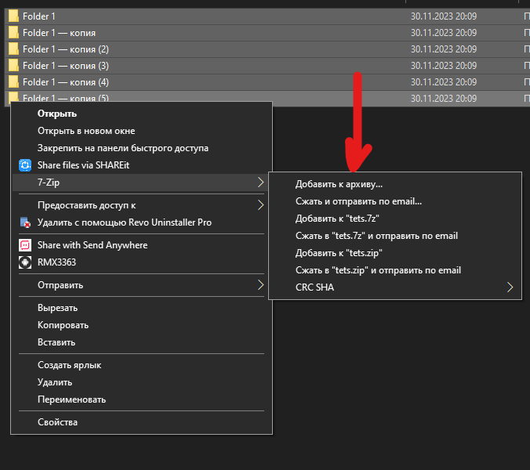
Task: Select the Folder 1 file name
Action: [39, 16]
